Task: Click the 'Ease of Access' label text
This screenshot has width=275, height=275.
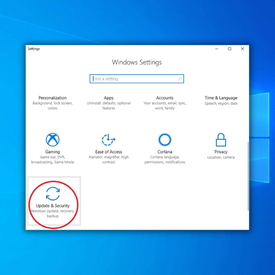Action: [108, 152]
